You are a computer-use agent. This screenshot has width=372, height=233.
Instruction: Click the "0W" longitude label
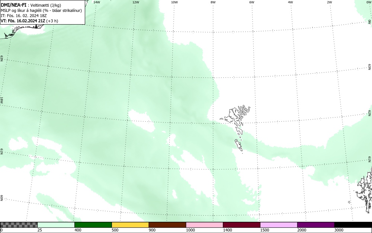point(368,2)
